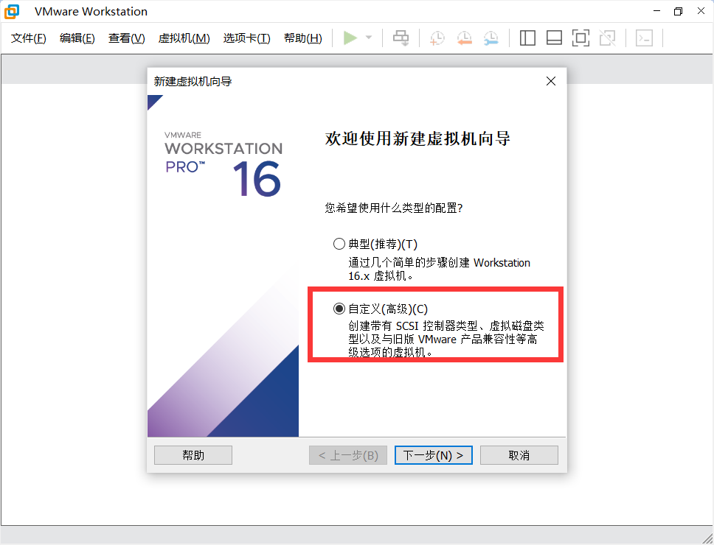Open the power options dropdown arrow beside play
This screenshot has height=545, width=714.
pos(369,38)
